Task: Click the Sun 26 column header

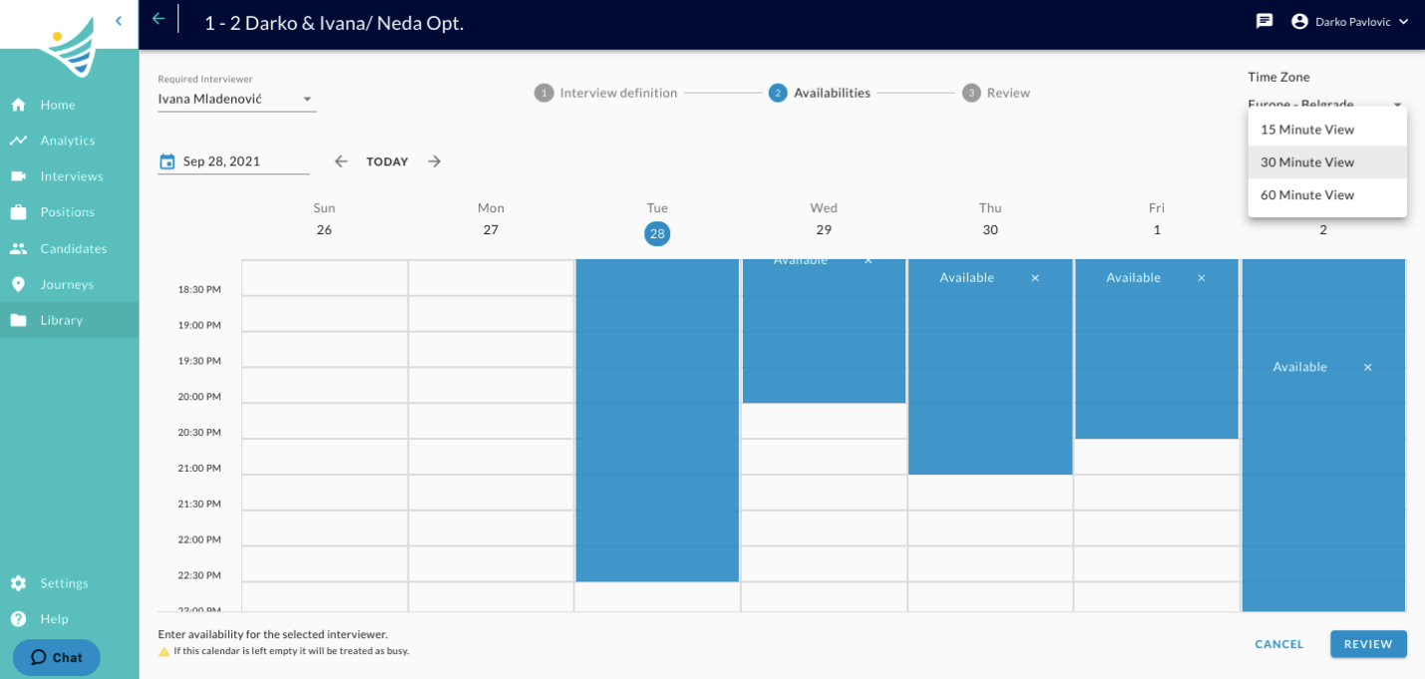Action: tap(324, 219)
